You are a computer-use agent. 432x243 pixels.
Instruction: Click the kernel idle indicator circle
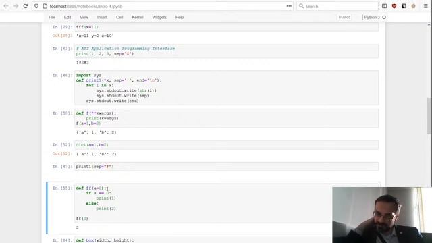click(384, 17)
